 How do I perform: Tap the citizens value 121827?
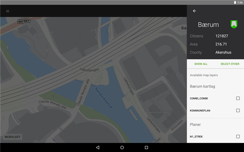pos(222,36)
